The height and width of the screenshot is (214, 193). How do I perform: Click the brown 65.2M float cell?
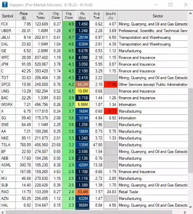tap(82, 84)
